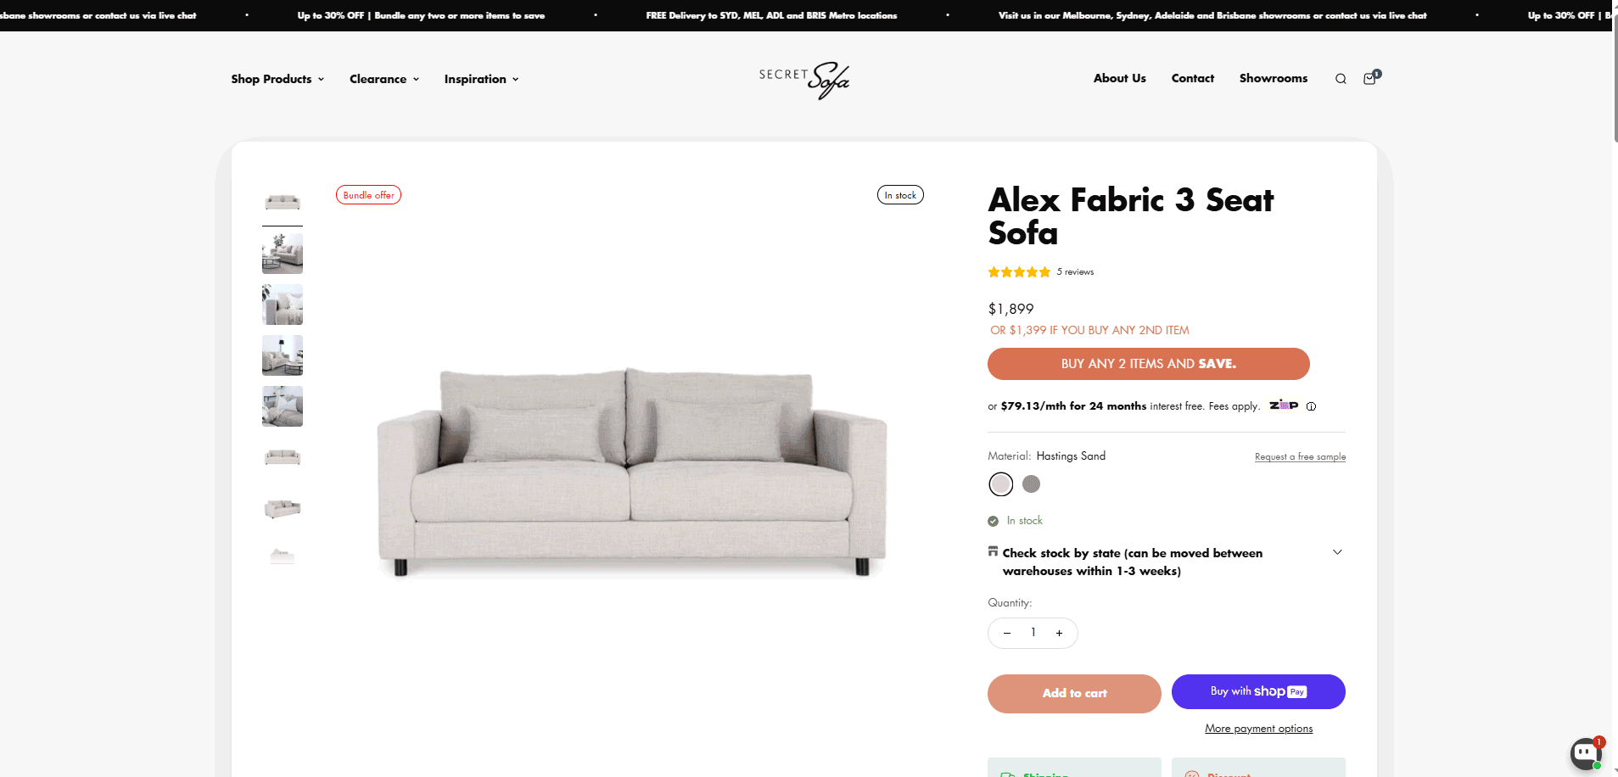The width and height of the screenshot is (1618, 777).
Task: Open the Clearance dropdown menu
Action: (384, 79)
